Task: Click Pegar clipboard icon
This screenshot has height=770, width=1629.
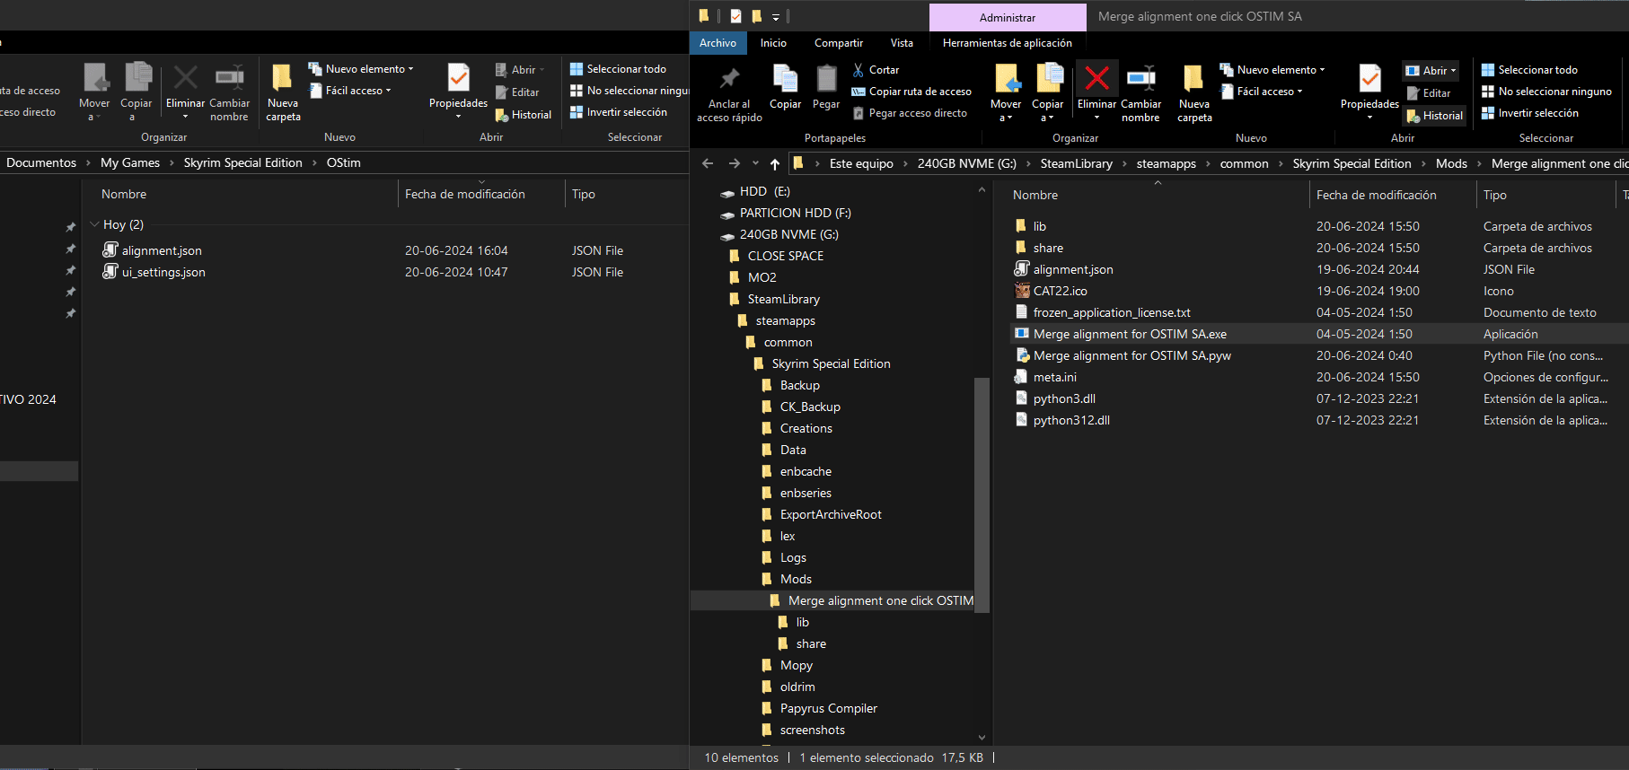Action: tap(826, 79)
